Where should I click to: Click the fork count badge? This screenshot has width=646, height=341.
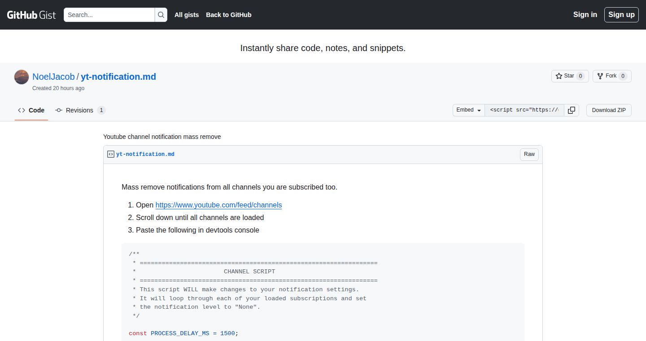pyautogui.click(x=623, y=76)
